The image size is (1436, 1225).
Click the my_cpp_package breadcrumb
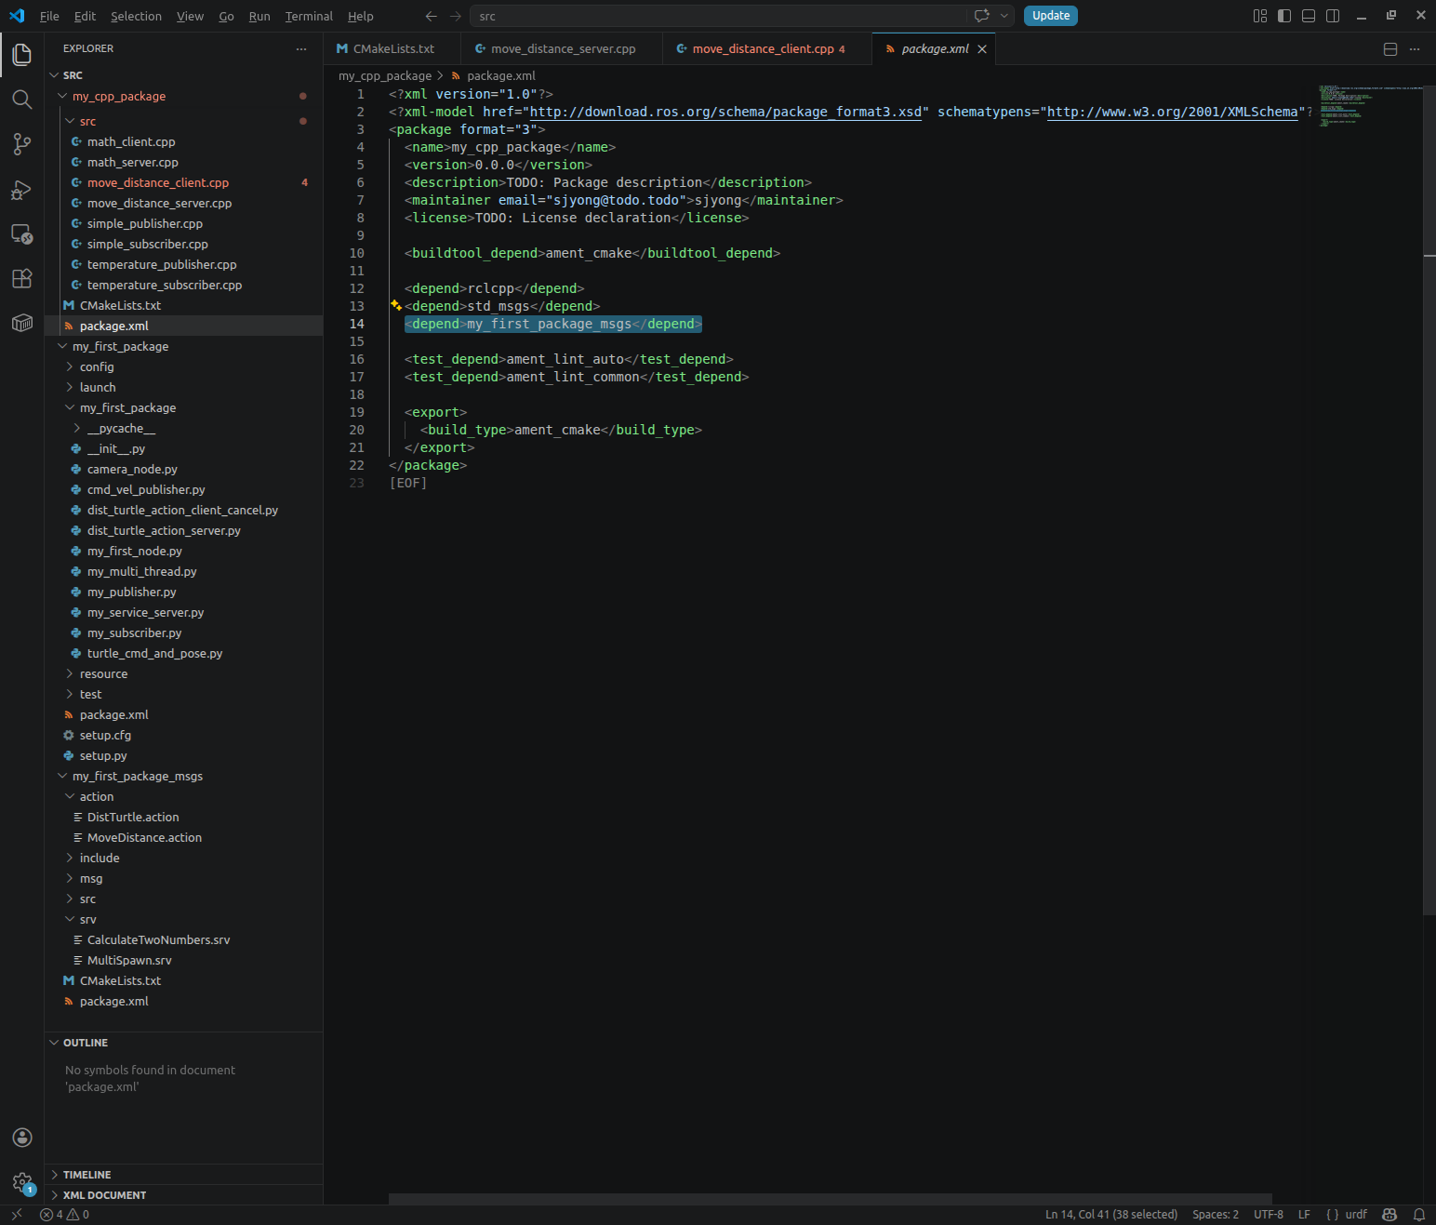(x=385, y=76)
